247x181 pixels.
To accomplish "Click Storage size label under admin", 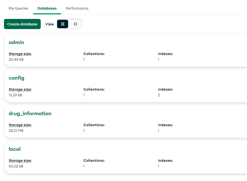I will pos(20,54).
